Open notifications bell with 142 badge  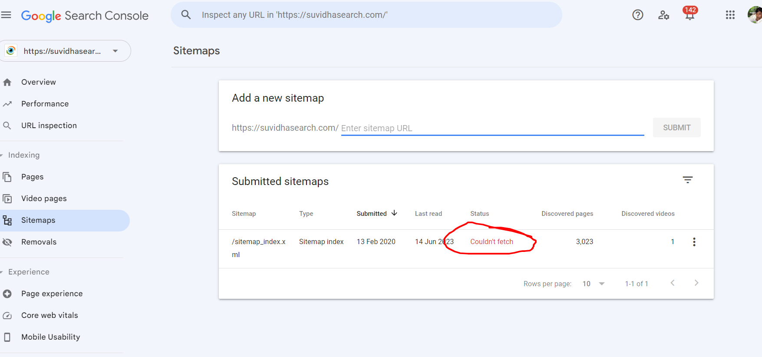(x=689, y=15)
